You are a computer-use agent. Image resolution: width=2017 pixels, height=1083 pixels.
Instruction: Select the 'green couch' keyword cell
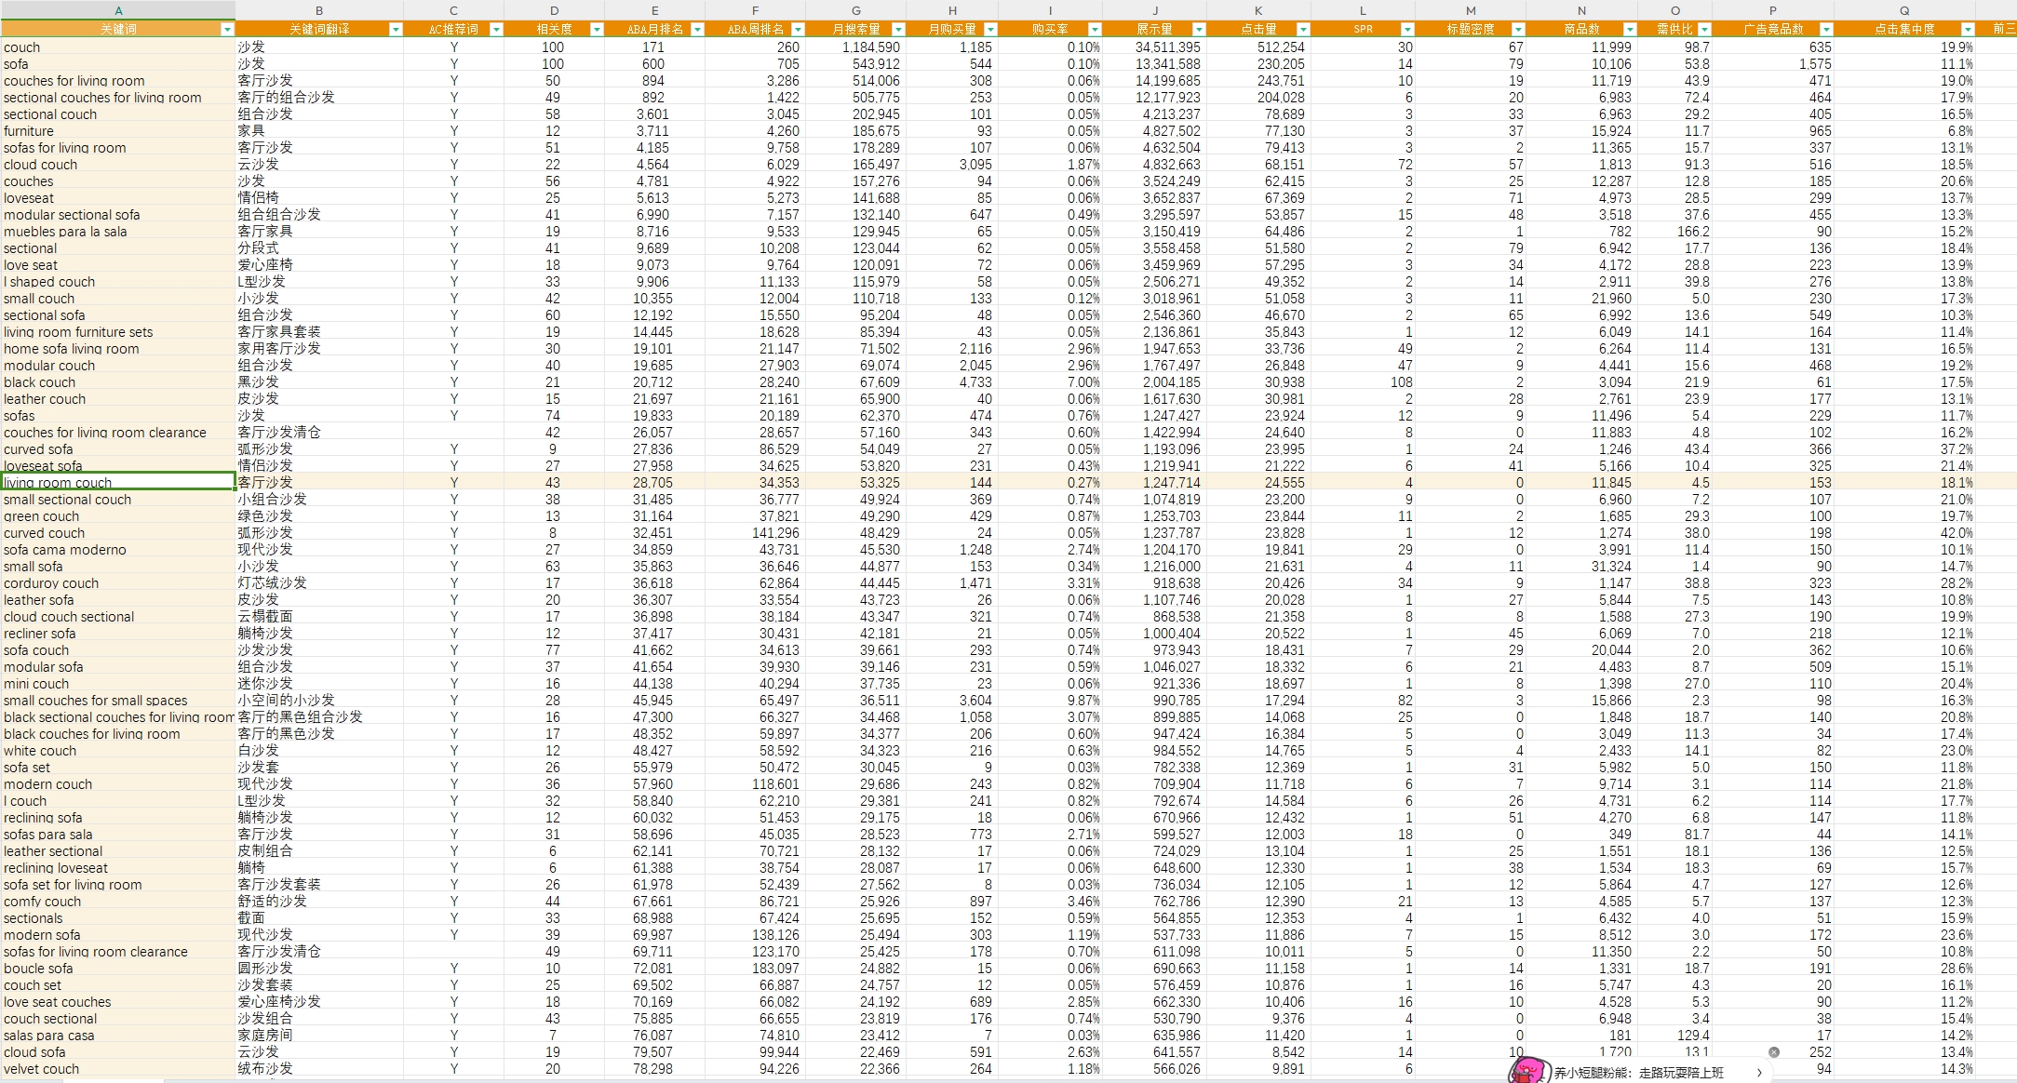[118, 515]
